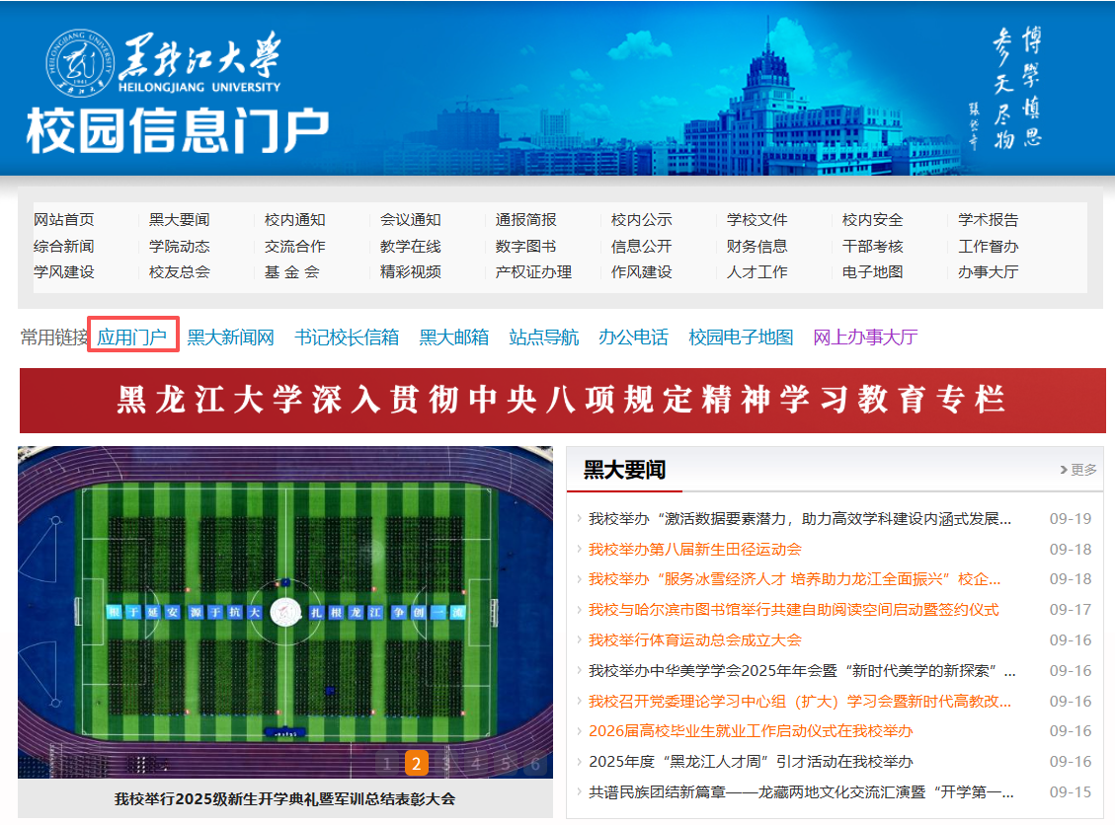The width and height of the screenshot is (1115, 825).
Task: Read 我校举办第八届新生田径运动会 article
Action: click(x=694, y=549)
